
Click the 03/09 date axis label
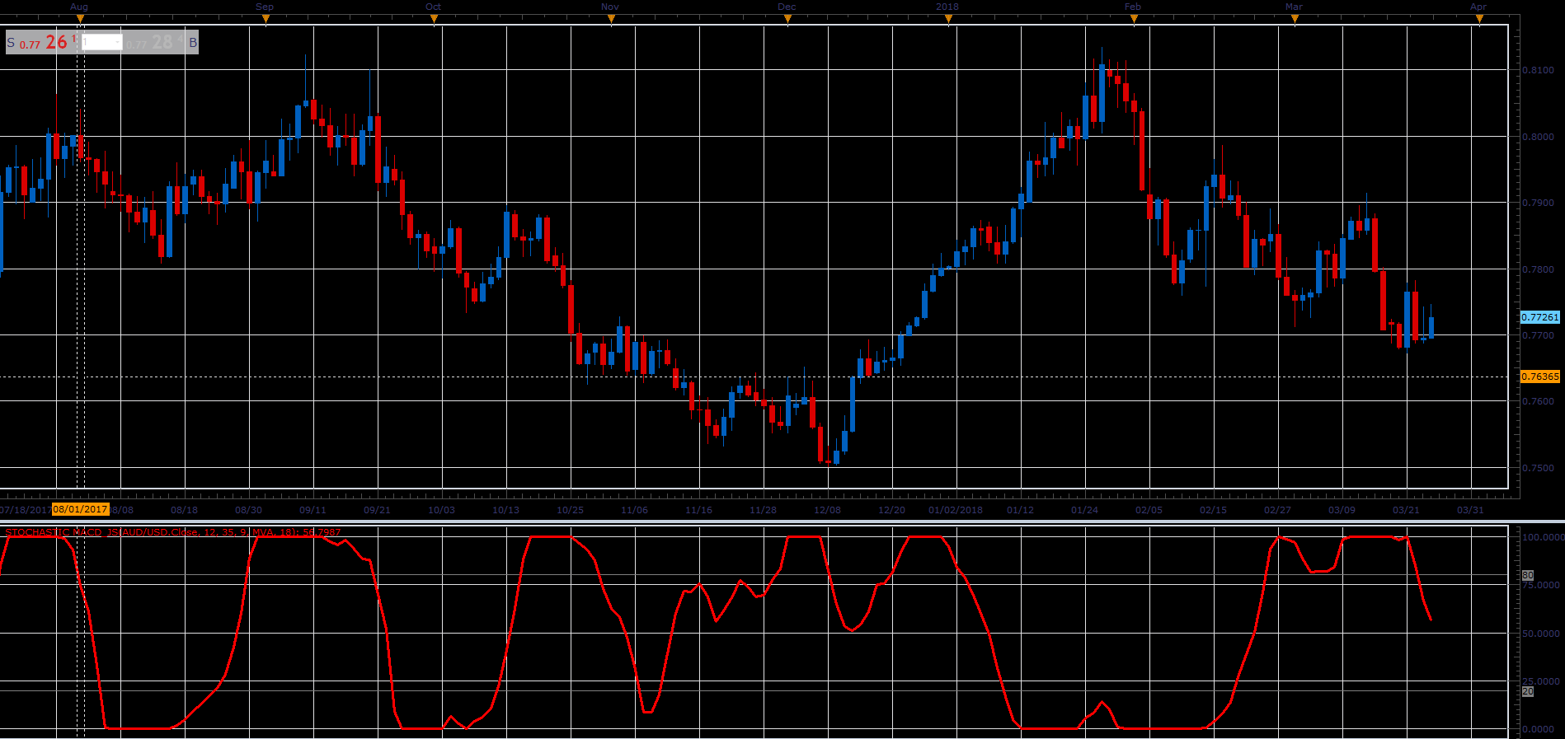pos(1342,510)
